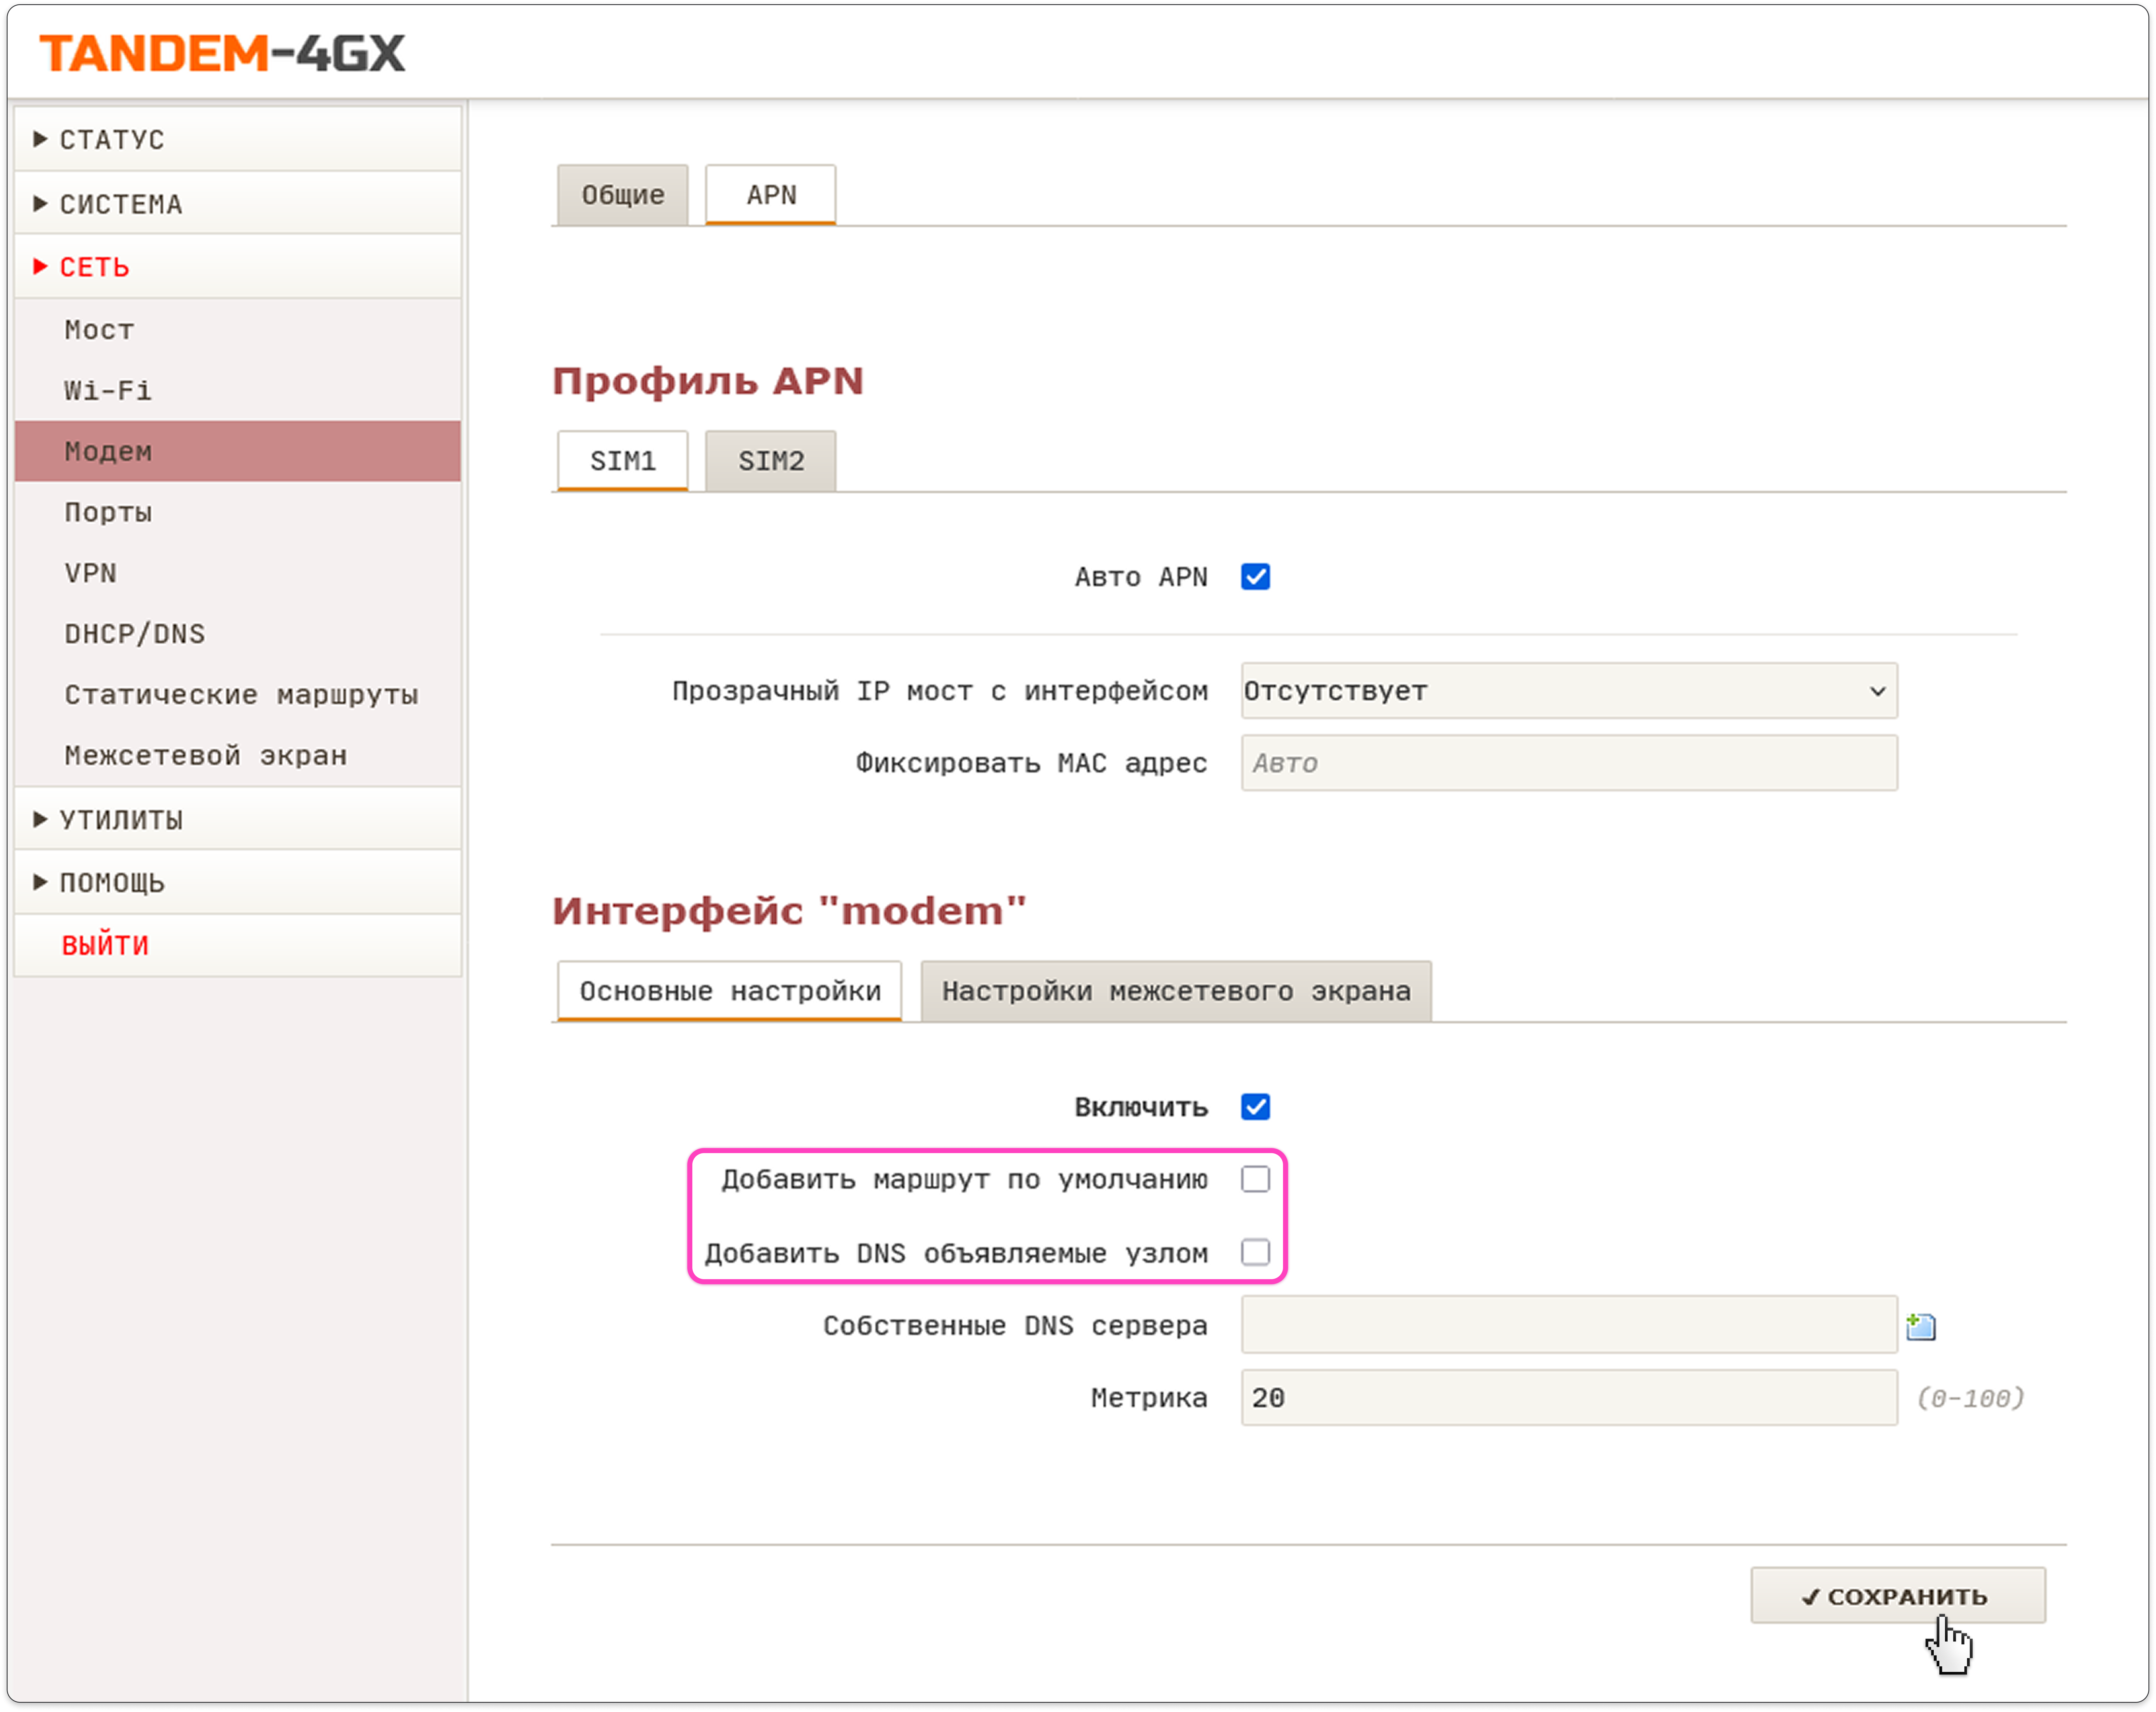The width and height of the screenshot is (2156, 1712).
Task: Click the СОХРАНИТЬ button
Action: click(x=1897, y=1596)
